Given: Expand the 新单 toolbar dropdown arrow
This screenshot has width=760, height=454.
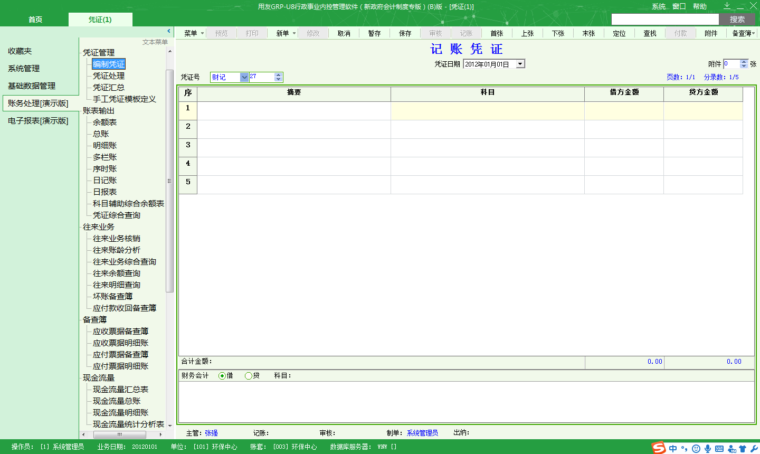Looking at the screenshot, I should [x=294, y=33].
